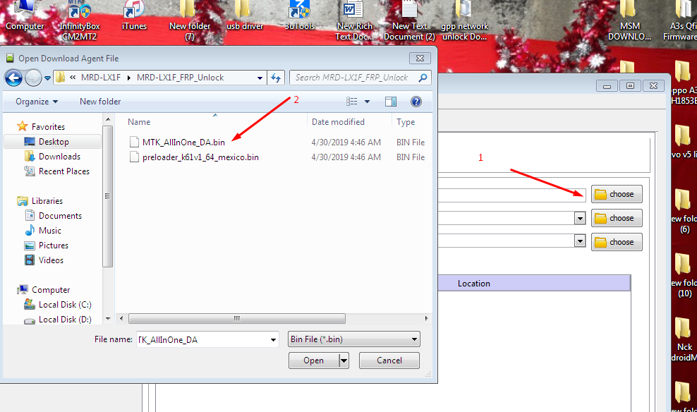
Task: Open the File name history dropdown
Action: [273, 340]
